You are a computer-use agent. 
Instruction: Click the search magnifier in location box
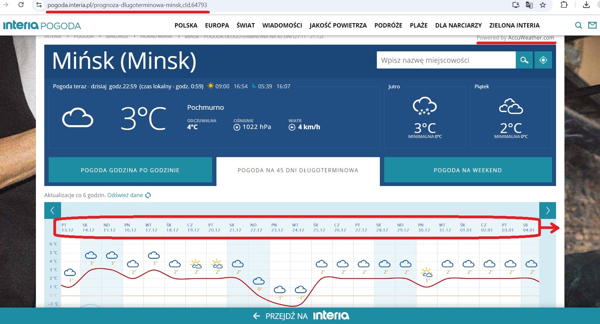(x=524, y=60)
